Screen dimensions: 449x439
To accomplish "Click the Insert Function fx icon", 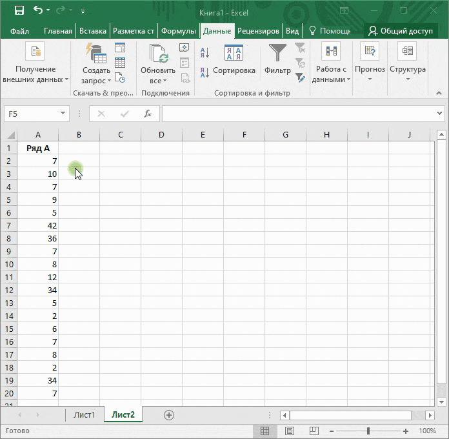I will (148, 114).
